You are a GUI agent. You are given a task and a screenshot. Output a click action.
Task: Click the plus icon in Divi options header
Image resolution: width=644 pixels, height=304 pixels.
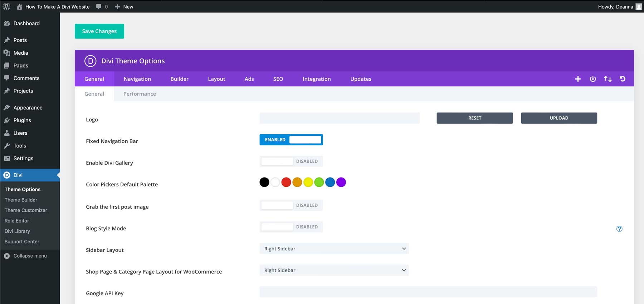click(x=578, y=79)
